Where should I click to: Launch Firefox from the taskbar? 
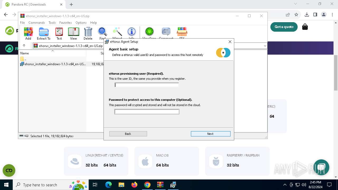tap(134, 185)
